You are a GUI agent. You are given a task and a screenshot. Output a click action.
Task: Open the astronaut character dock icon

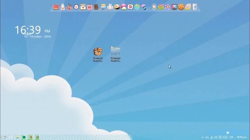point(154,7)
